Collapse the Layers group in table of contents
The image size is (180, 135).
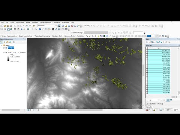point(1,45)
